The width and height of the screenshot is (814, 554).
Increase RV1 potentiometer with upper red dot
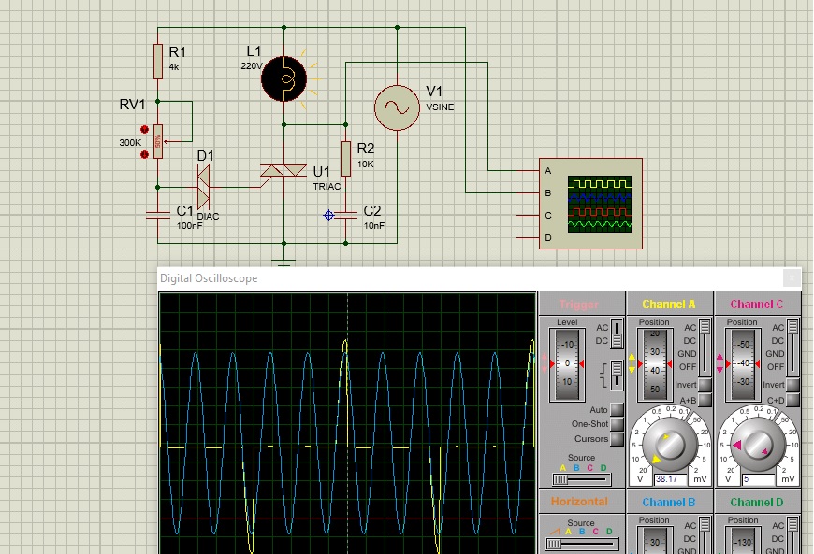click(x=144, y=130)
